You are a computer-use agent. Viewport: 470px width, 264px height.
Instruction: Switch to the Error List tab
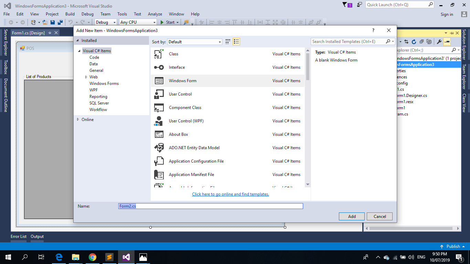(x=19, y=236)
